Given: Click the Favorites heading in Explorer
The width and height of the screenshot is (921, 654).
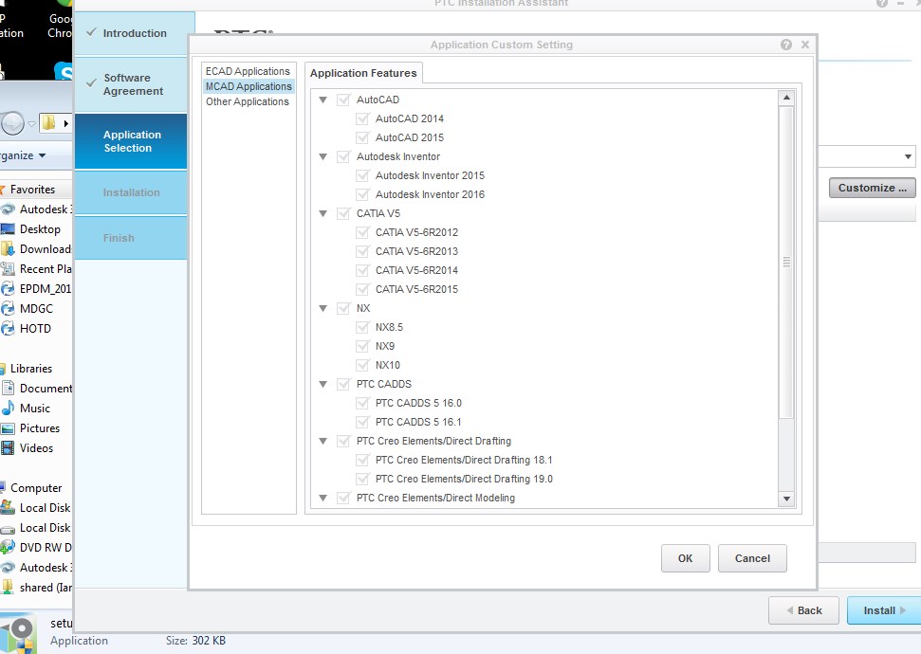Looking at the screenshot, I should 32,190.
